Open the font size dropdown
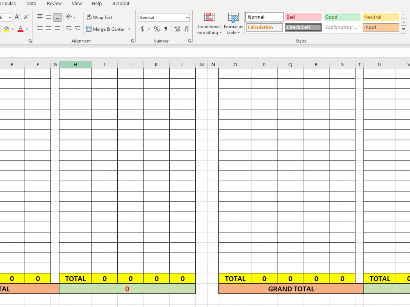 10,18
